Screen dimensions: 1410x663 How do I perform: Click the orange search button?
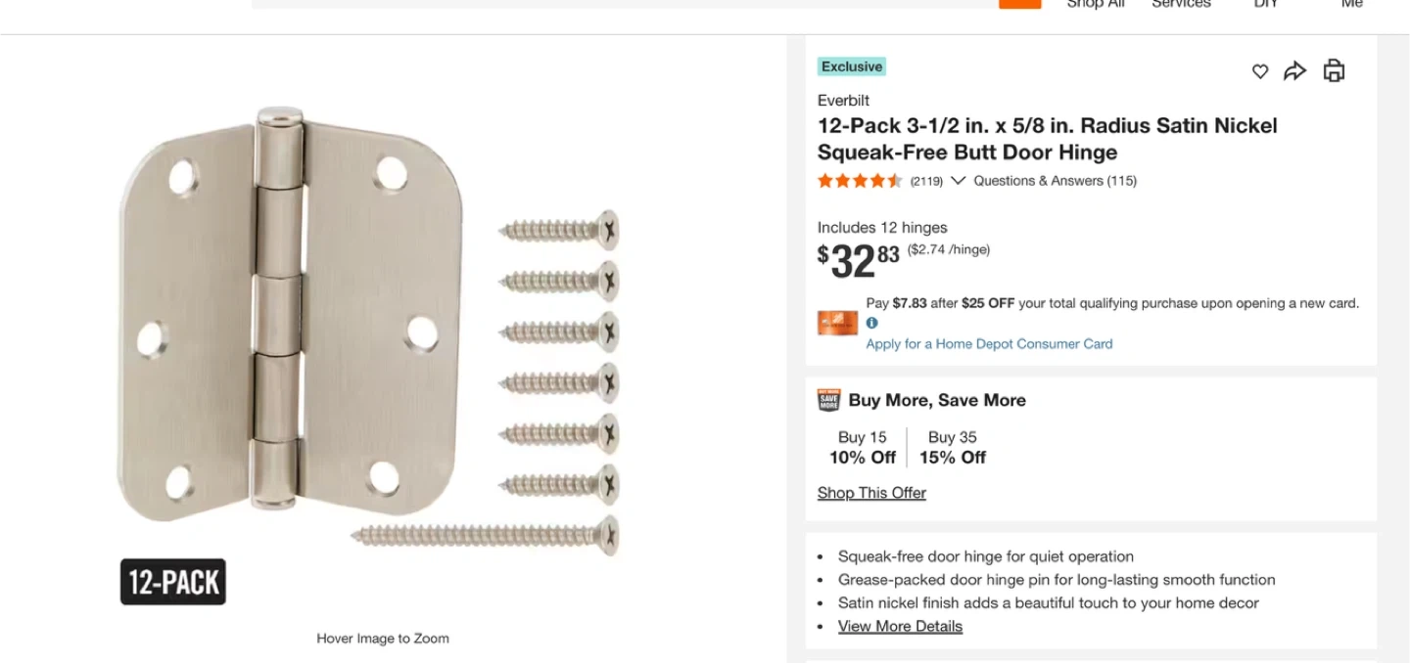pyautogui.click(x=1019, y=4)
